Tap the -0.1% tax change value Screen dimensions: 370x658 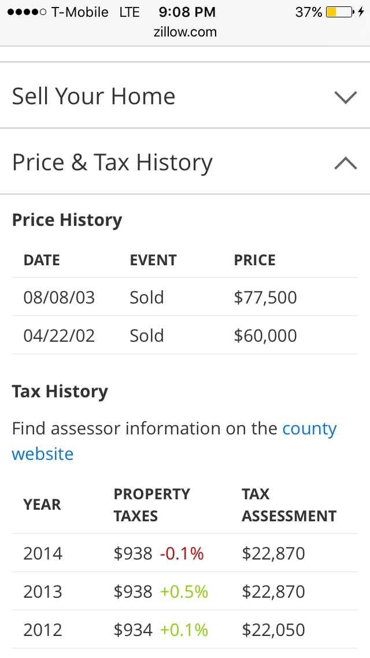pyautogui.click(x=182, y=554)
